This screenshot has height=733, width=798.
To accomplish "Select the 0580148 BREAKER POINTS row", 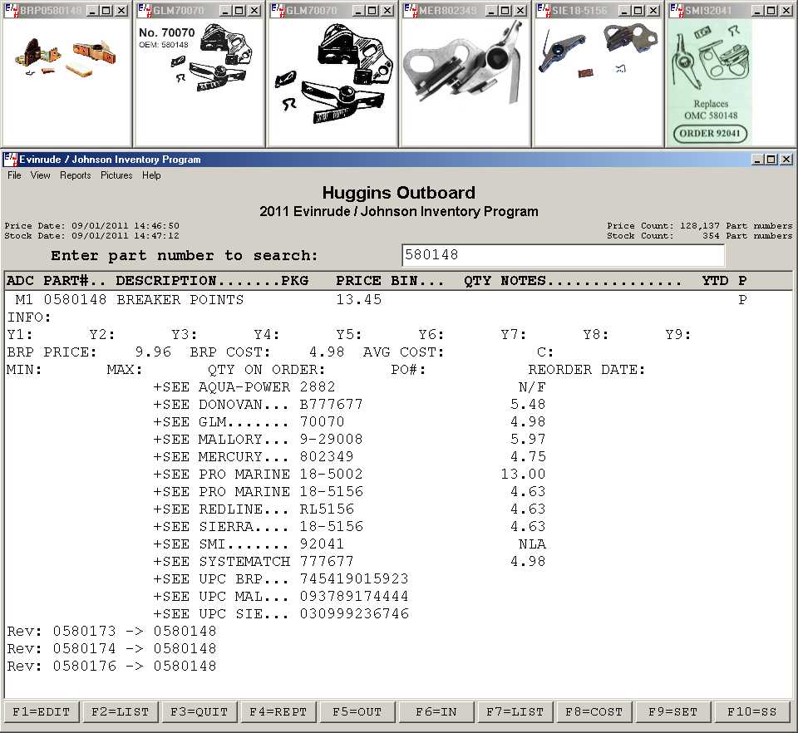I will pos(398,300).
